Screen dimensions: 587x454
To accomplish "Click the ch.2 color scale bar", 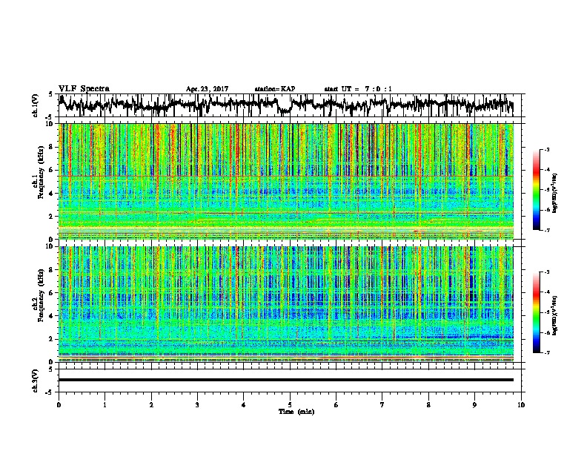I will (537, 312).
